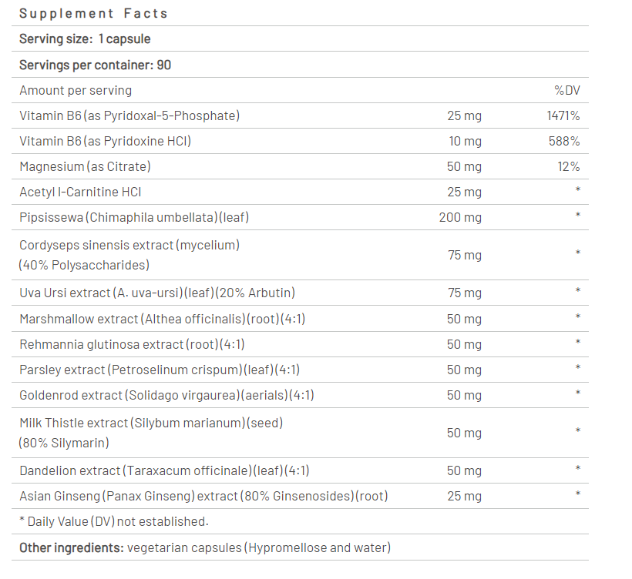Click the %DV column header
Viewport: 632px width, 579px height.
point(566,90)
